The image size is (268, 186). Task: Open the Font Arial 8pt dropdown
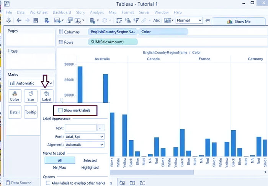85,137
